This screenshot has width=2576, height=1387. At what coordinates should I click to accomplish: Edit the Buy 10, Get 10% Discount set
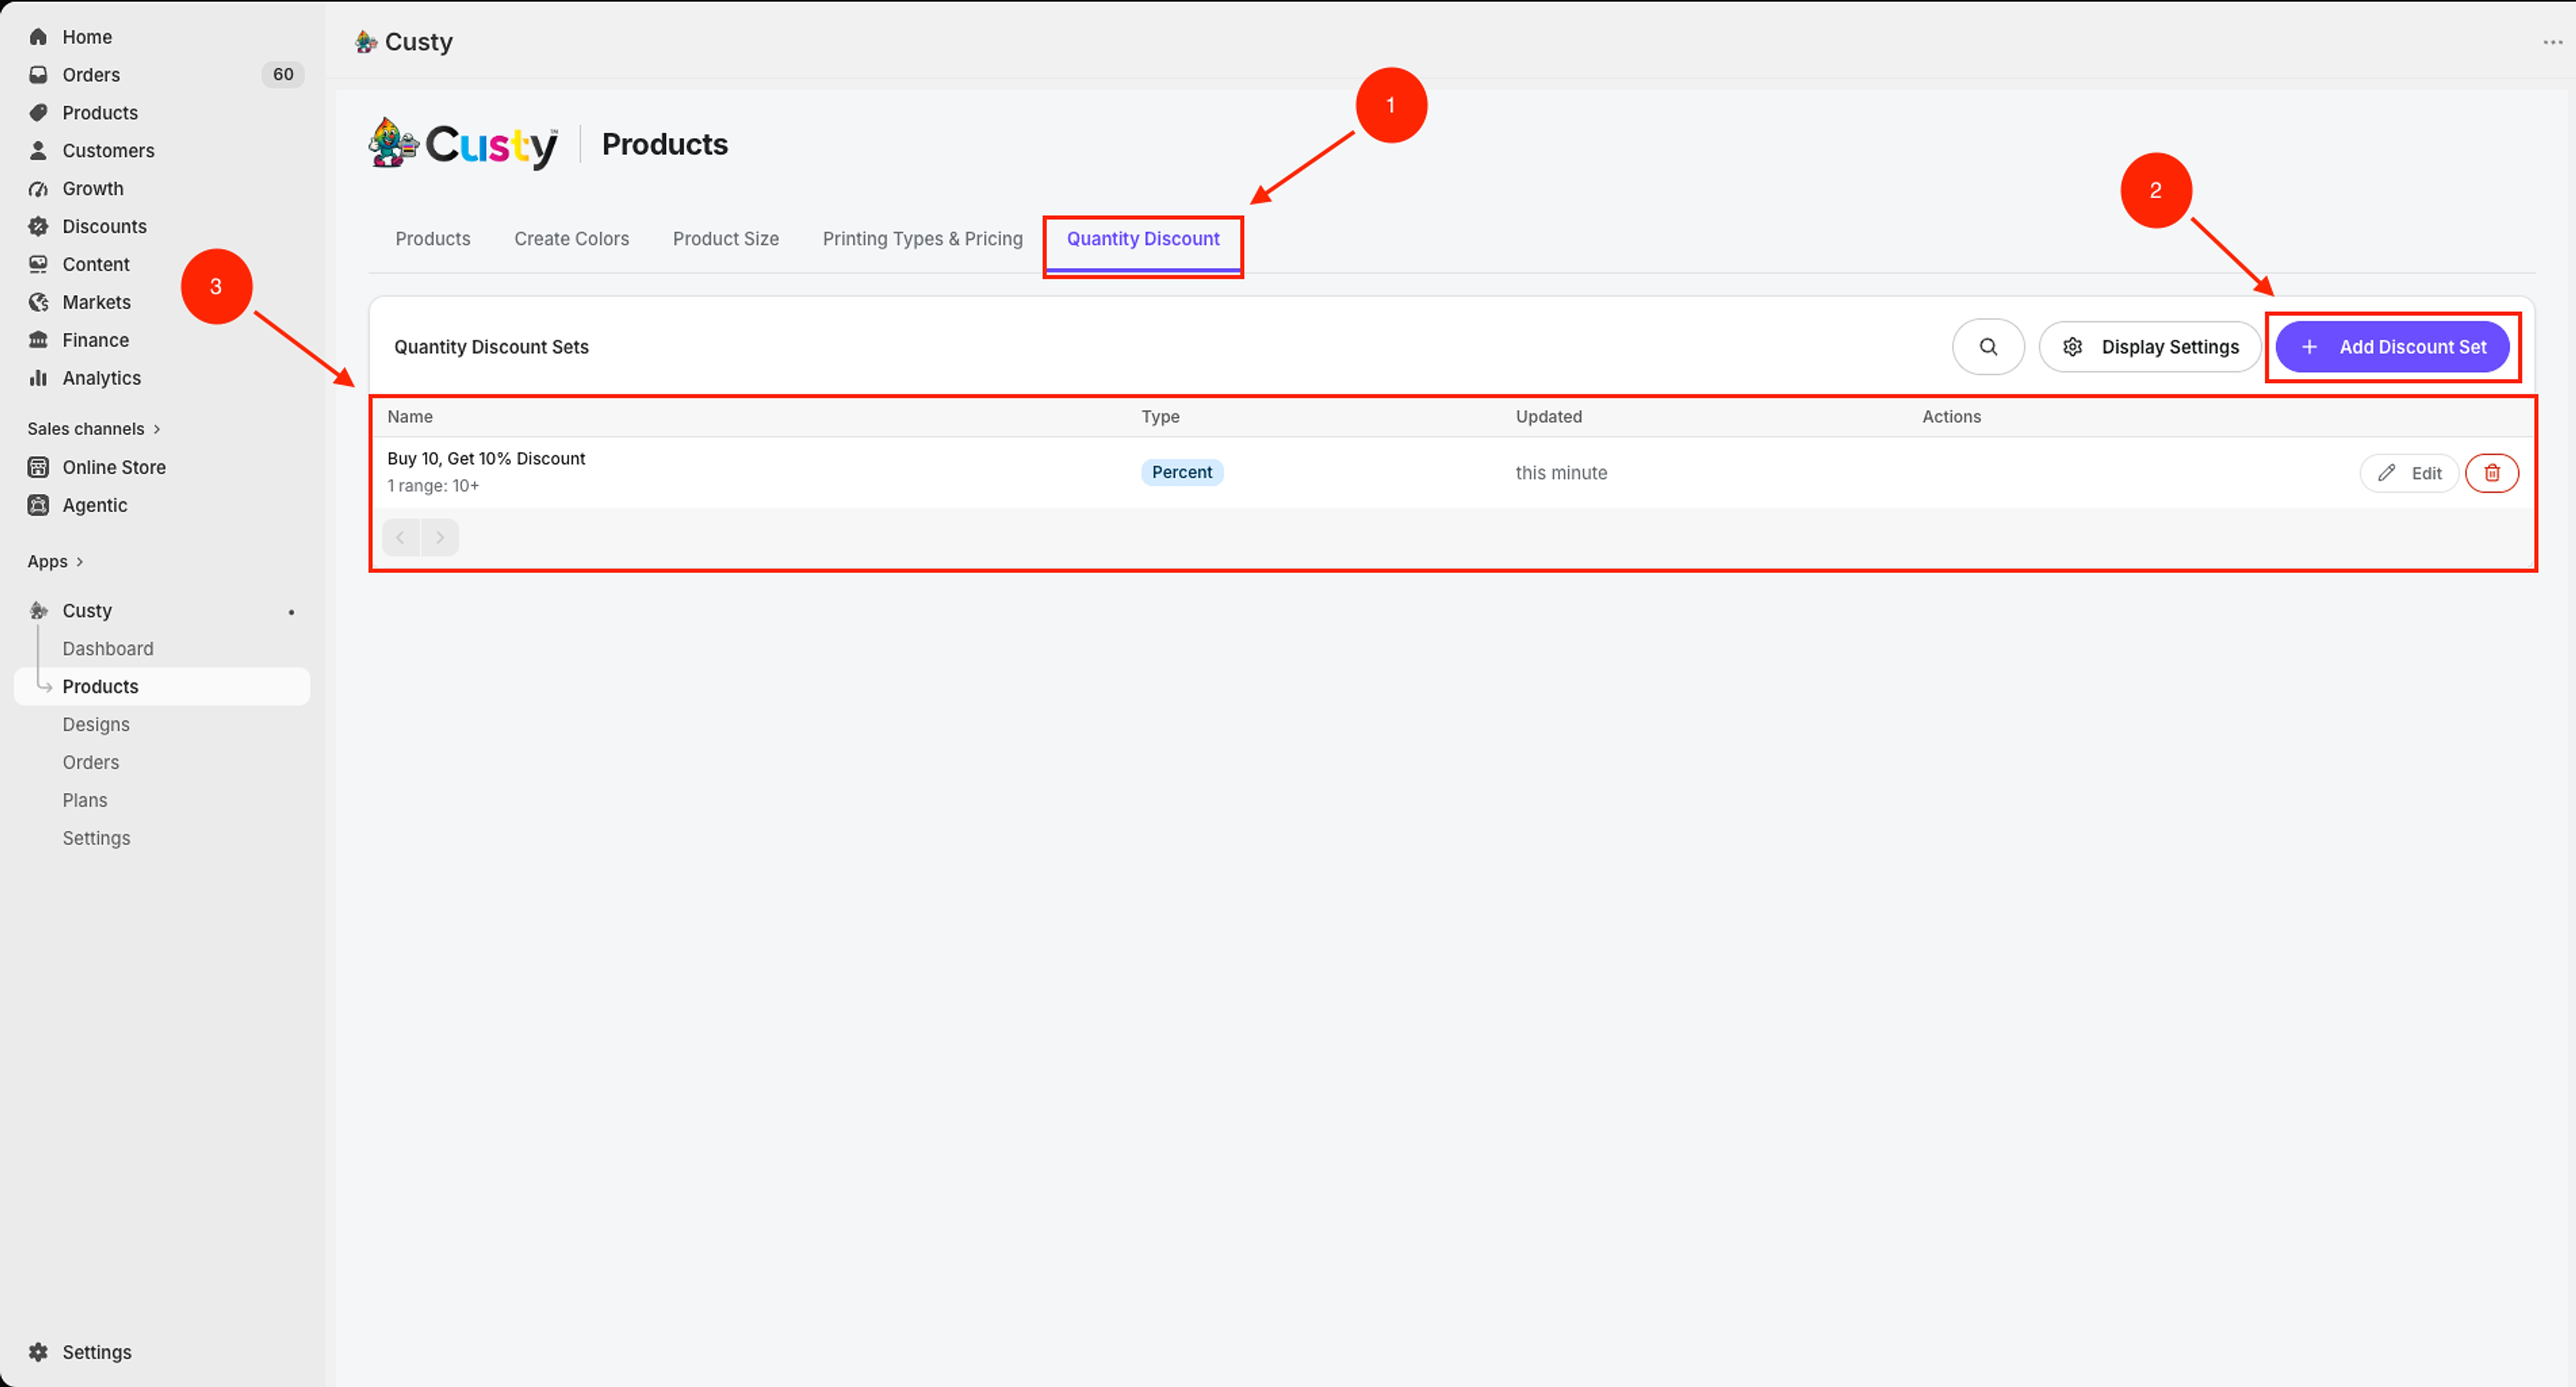pyautogui.click(x=2408, y=473)
